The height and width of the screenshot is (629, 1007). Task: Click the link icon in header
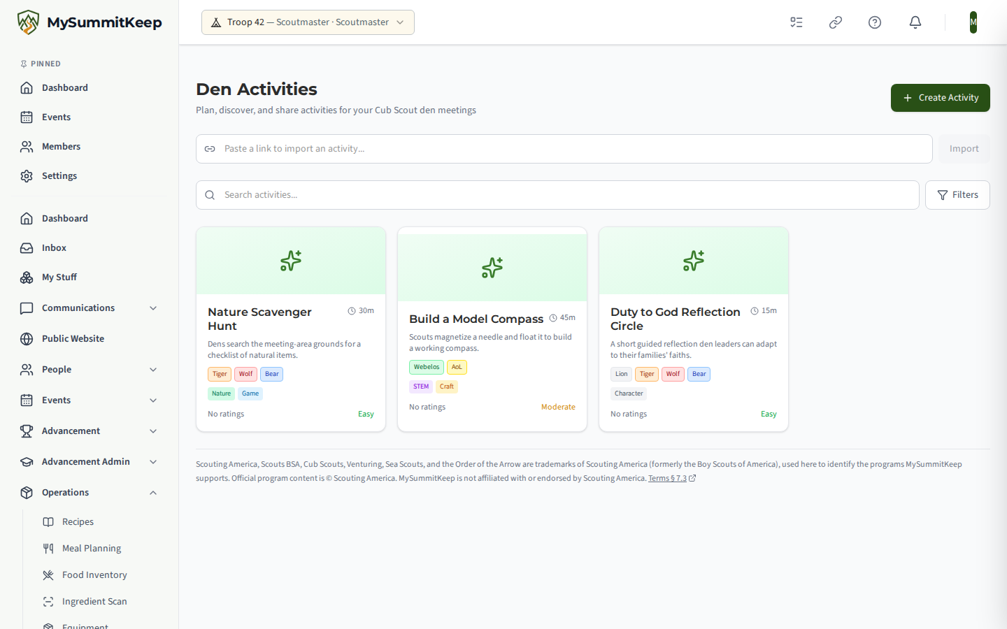pyautogui.click(x=836, y=22)
